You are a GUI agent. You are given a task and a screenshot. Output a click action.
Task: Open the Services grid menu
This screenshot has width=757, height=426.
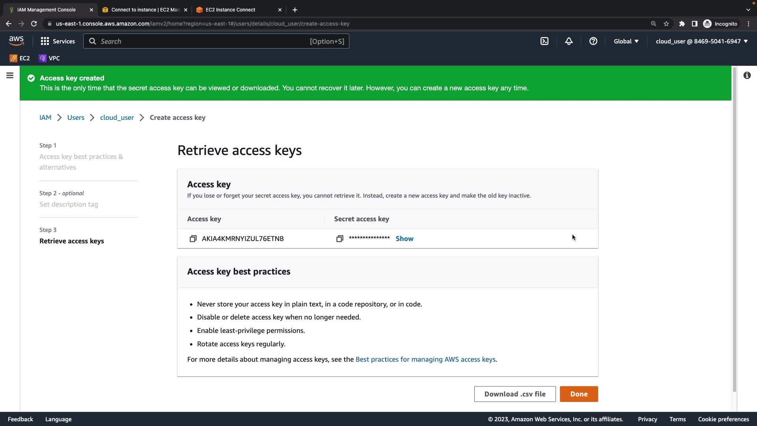[58, 41]
